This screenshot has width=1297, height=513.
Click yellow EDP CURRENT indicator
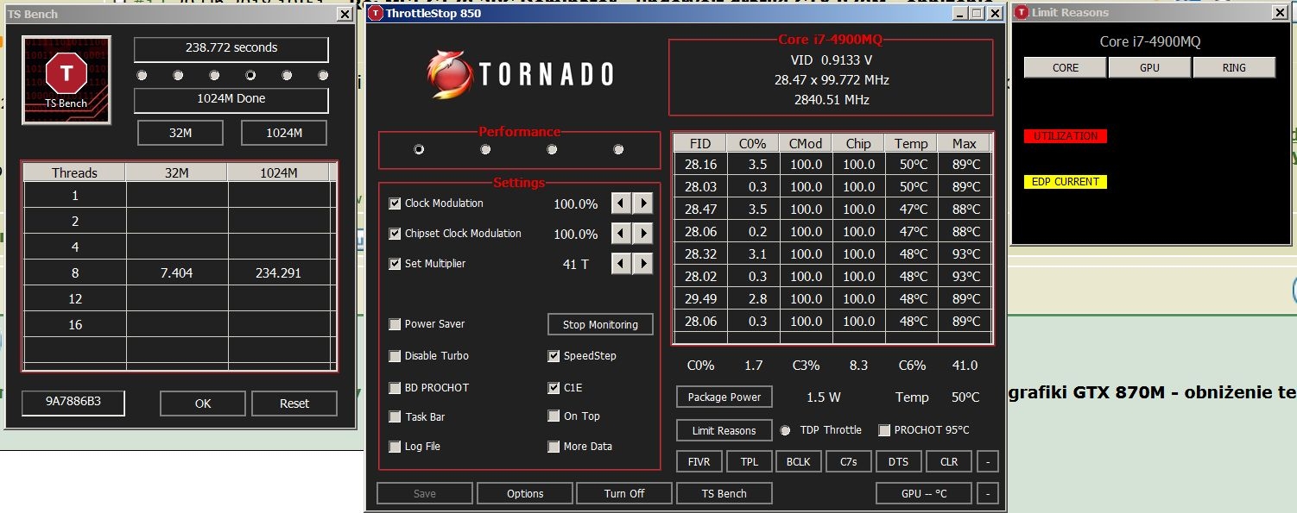click(x=1066, y=182)
